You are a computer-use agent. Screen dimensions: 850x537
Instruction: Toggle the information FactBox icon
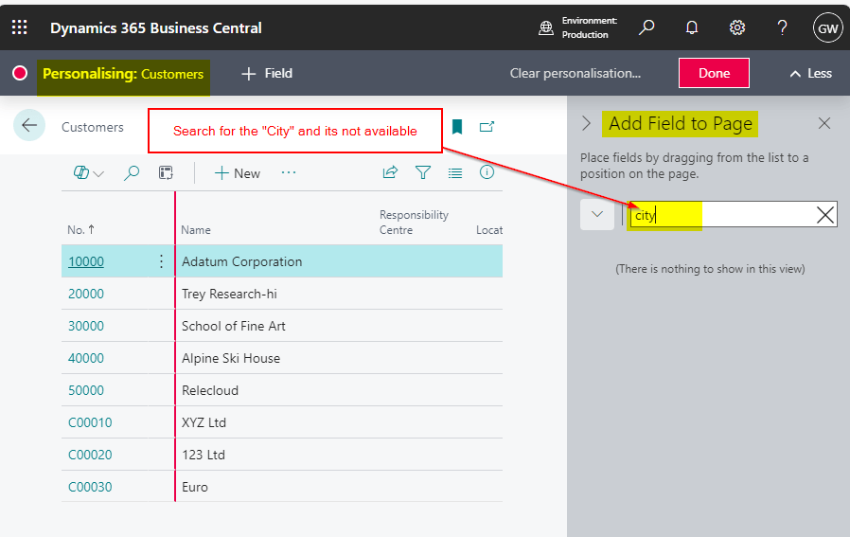click(487, 172)
